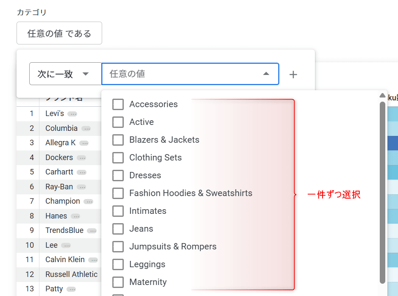The image size is (398, 296).
Task: Click the plus icon to add a filter clause
Action: (293, 74)
